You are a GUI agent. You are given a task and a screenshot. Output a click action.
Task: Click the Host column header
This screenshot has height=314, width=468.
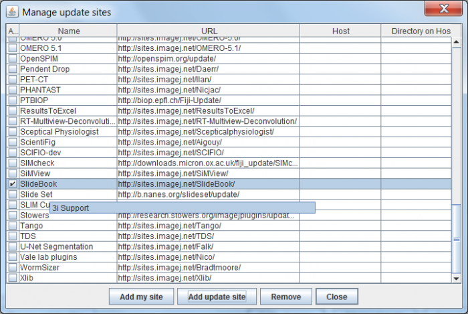click(x=340, y=31)
